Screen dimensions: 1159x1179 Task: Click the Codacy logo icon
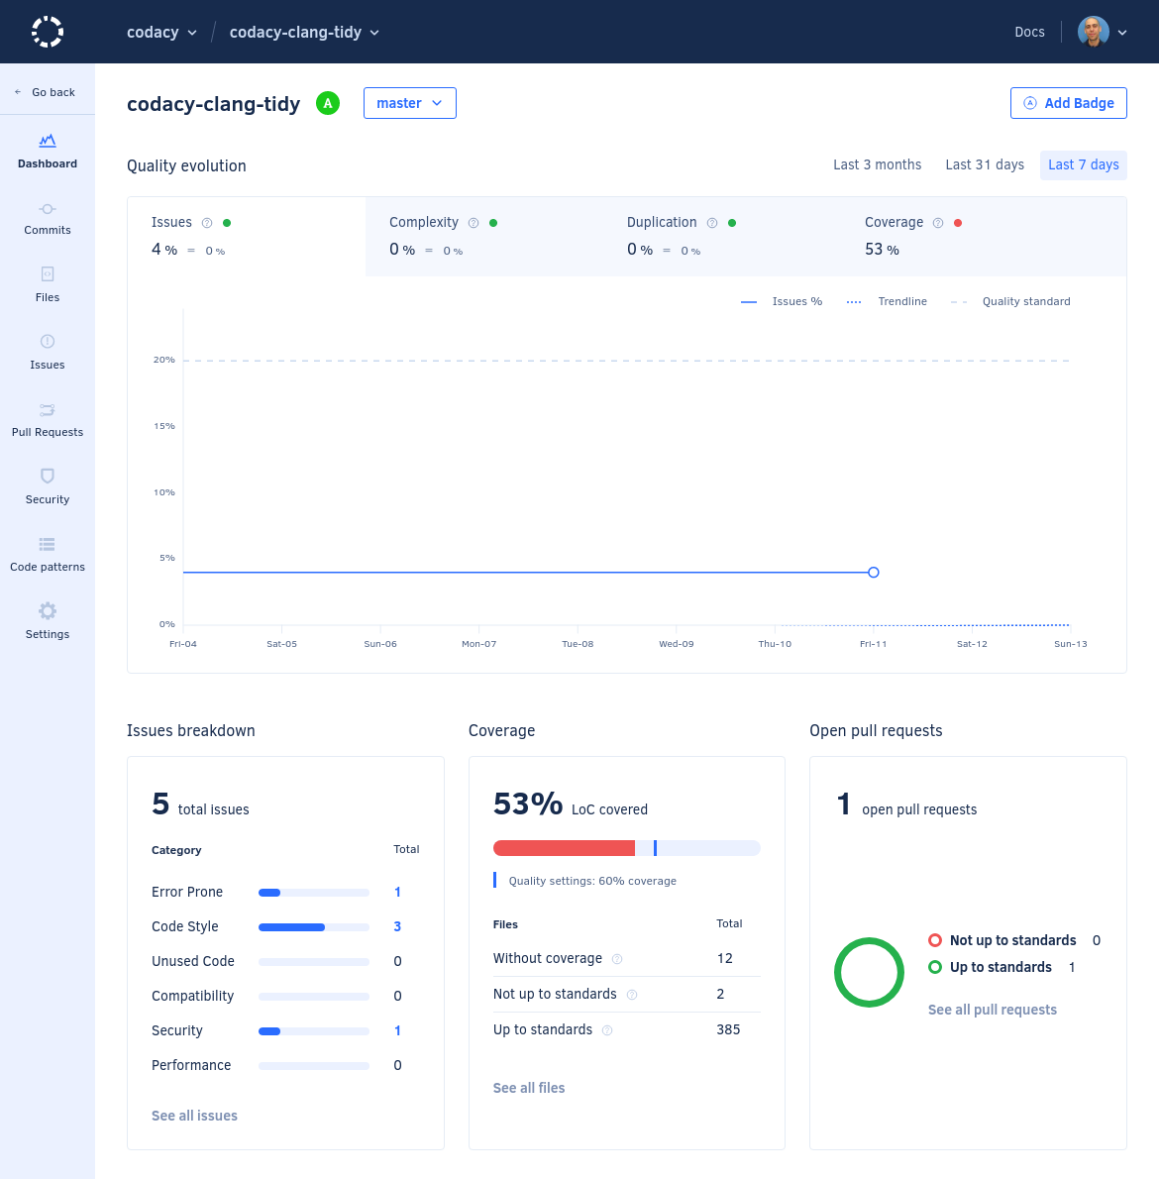pos(48,32)
